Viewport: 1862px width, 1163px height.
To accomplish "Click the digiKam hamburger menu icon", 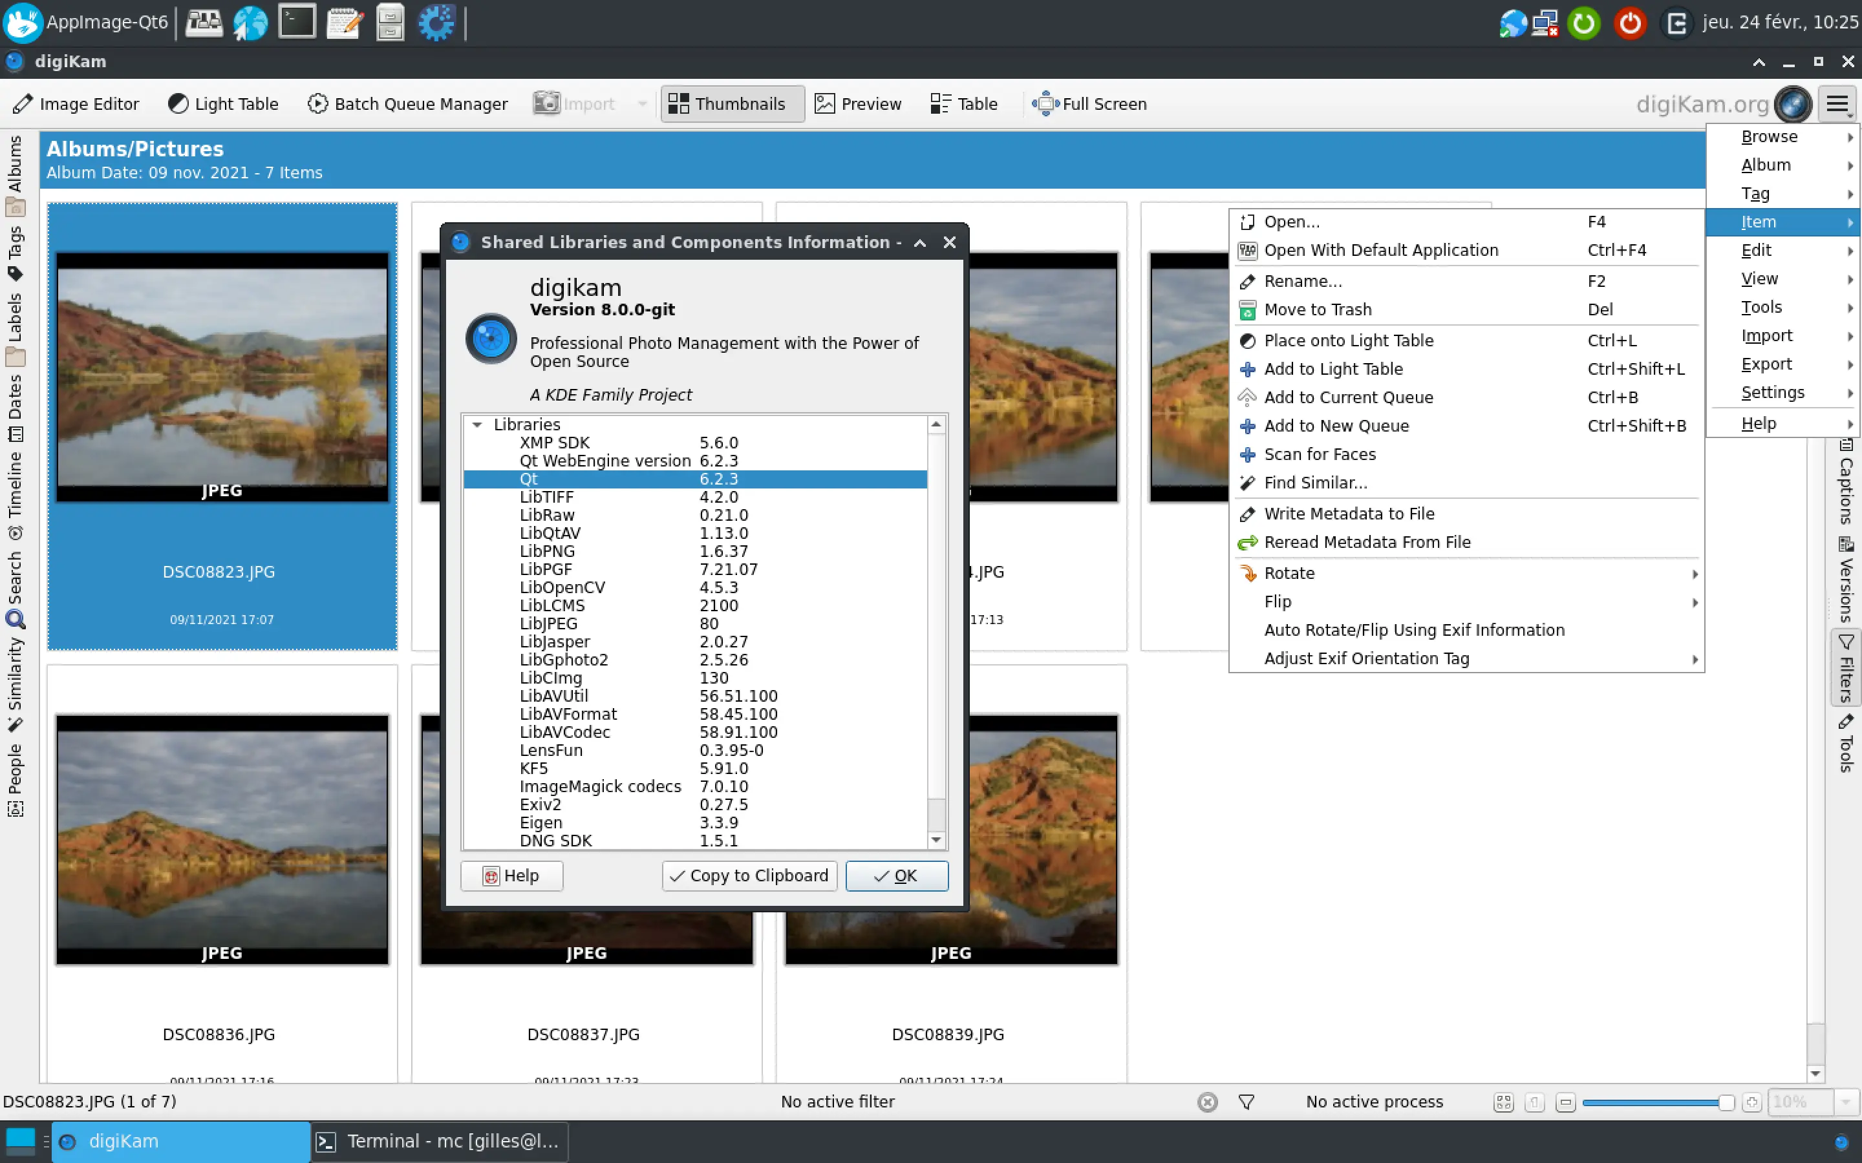I will pos(1838,104).
